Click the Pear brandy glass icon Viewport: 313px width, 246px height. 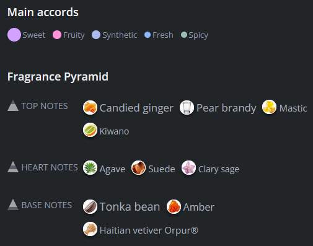[187, 107]
